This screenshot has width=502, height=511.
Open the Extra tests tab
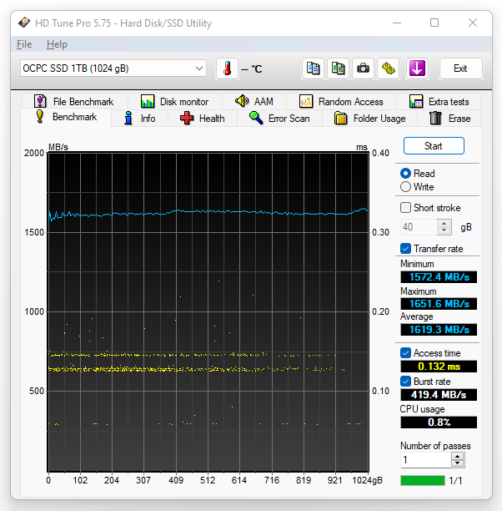439,101
